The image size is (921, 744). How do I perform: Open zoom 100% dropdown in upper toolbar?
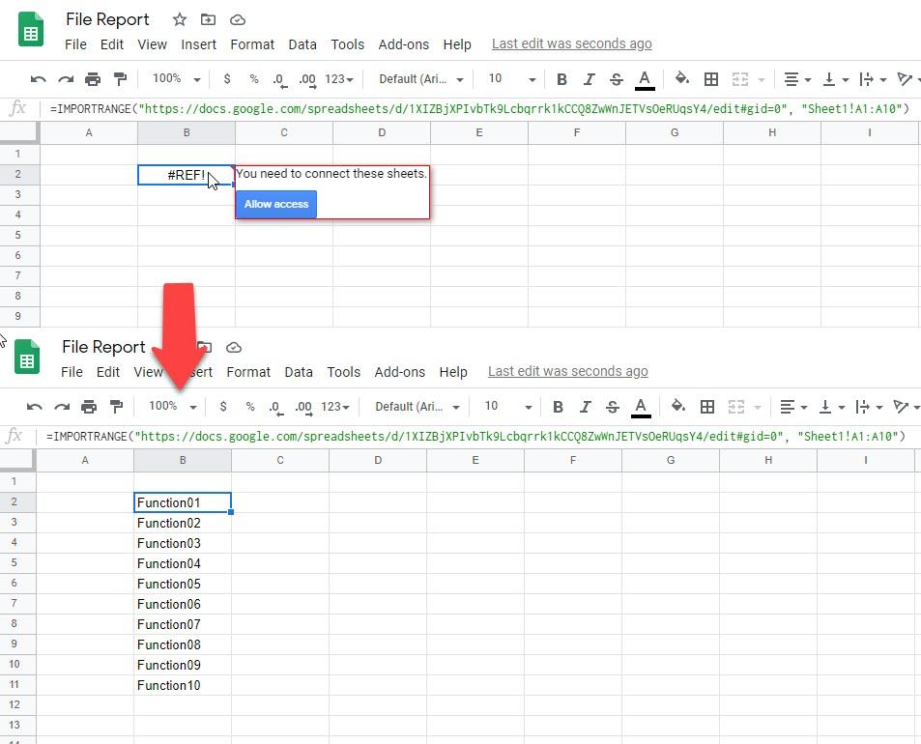[176, 78]
